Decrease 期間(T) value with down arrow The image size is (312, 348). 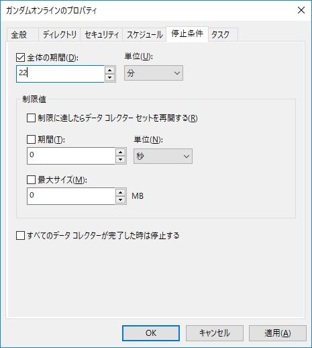120,160
